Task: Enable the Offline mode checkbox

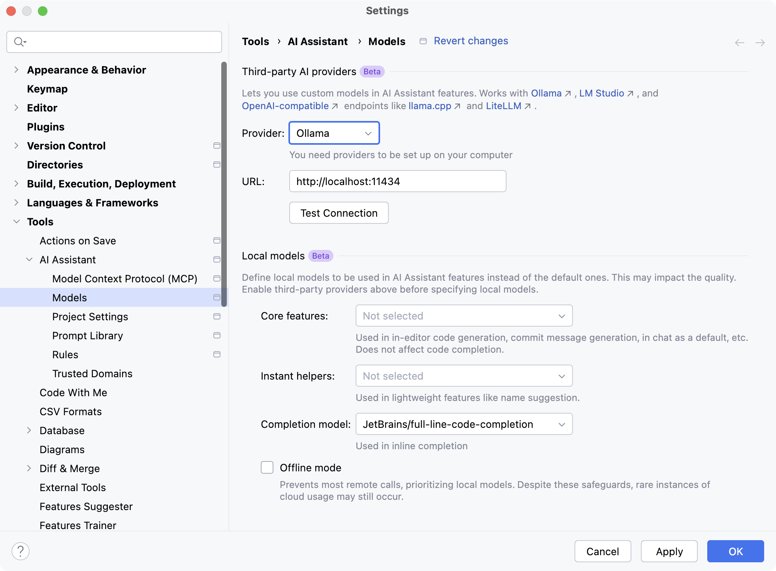Action: click(x=267, y=467)
